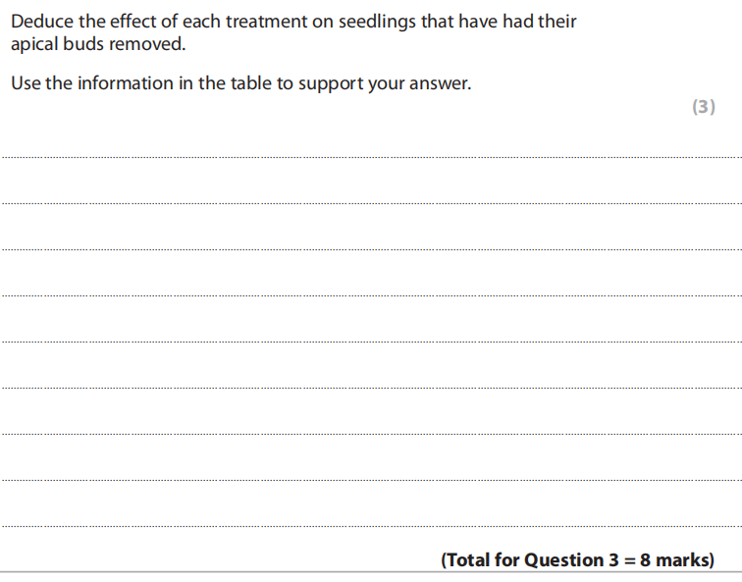Click the (3) marks indicator
The image size is (742, 582).
[x=704, y=108]
